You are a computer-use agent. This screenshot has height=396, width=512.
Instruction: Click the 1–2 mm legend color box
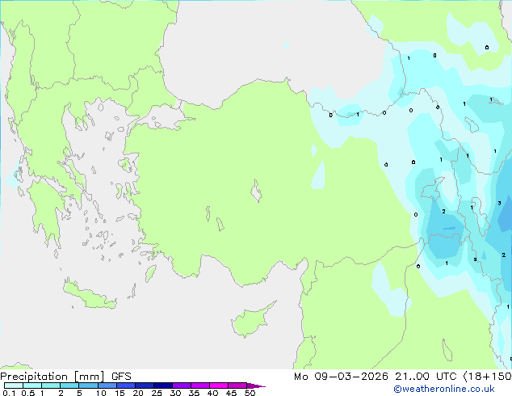click(x=51, y=385)
